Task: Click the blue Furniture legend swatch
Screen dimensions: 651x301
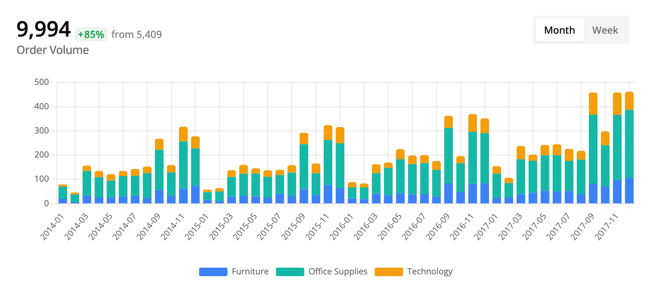Action: pos(213,272)
